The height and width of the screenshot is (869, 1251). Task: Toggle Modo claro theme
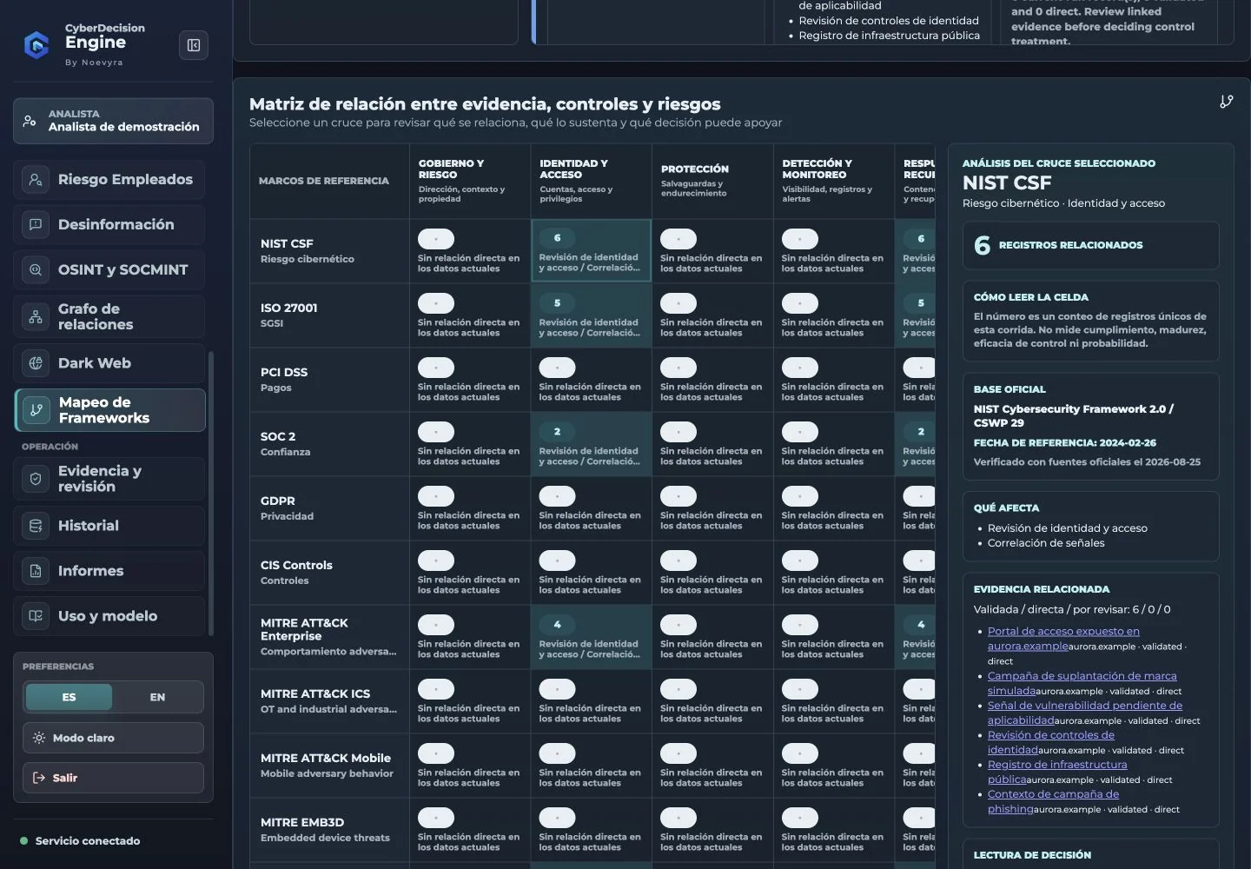coord(113,738)
